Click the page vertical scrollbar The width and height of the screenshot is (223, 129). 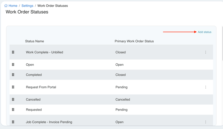[222, 43]
